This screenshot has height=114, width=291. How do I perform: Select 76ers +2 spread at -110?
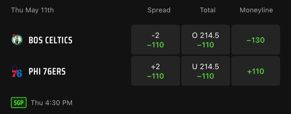[x=155, y=71]
